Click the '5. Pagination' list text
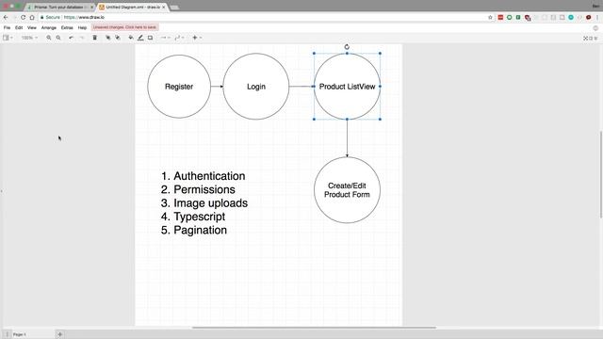This screenshot has height=339, width=603. coord(194,230)
